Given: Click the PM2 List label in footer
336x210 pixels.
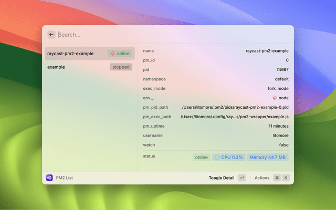Looking at the screenshot, I should tap(65, 178).
